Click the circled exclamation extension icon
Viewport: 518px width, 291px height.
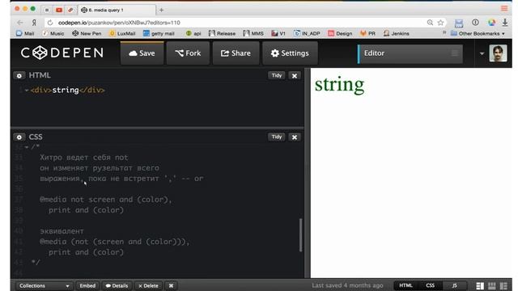click(475, 22)
